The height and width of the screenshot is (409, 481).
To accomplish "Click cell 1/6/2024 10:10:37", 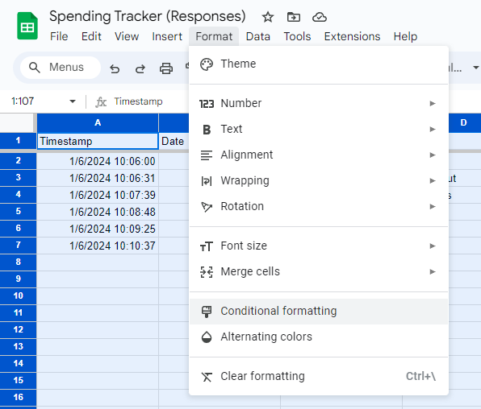I will pos(98,246).
